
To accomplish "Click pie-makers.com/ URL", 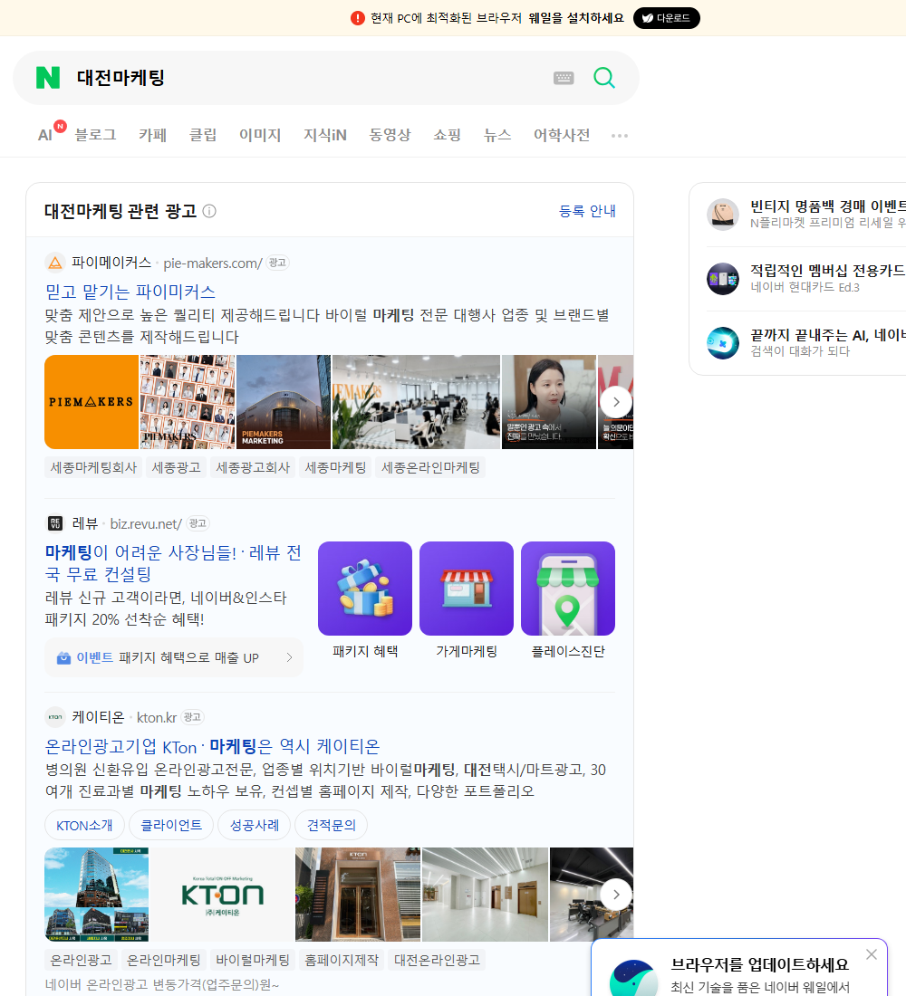I will tap(212, 263).
